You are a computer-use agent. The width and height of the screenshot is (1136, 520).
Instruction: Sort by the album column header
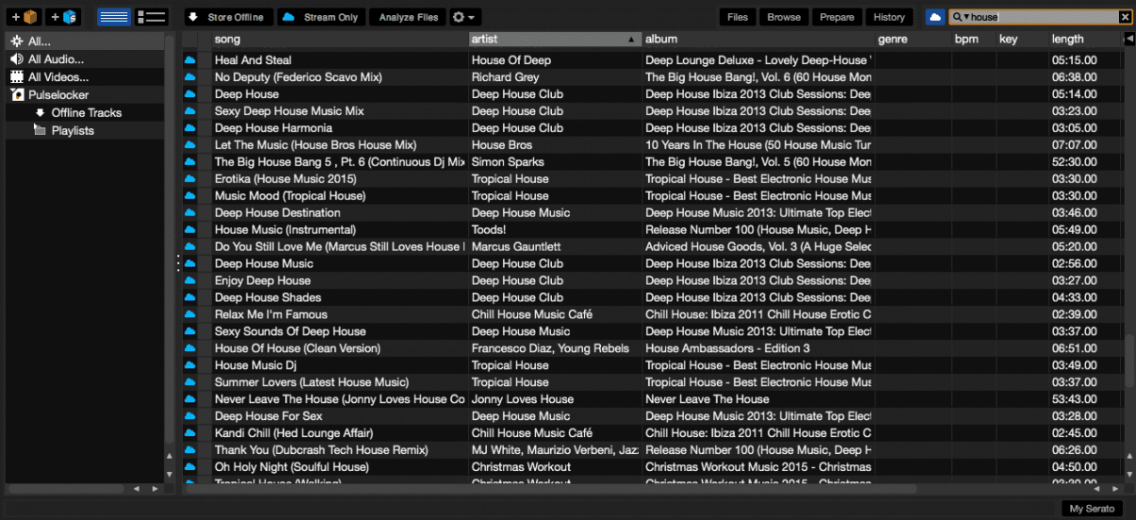(758, 39)
